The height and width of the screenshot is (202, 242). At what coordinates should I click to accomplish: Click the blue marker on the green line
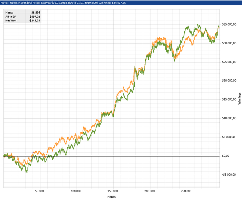[33, 157]
